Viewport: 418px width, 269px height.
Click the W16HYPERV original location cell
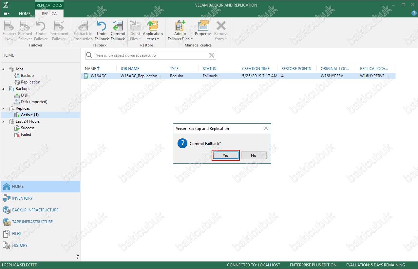pos(332,76)
